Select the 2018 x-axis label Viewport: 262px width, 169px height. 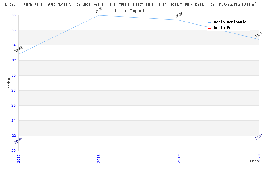(99, 158)
